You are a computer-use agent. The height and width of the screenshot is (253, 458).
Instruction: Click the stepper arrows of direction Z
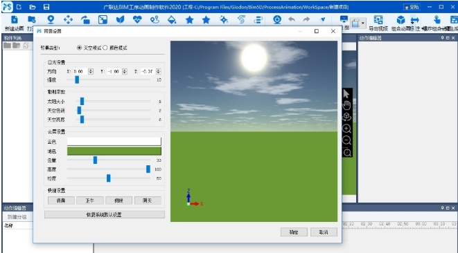[x=158, y=71]
